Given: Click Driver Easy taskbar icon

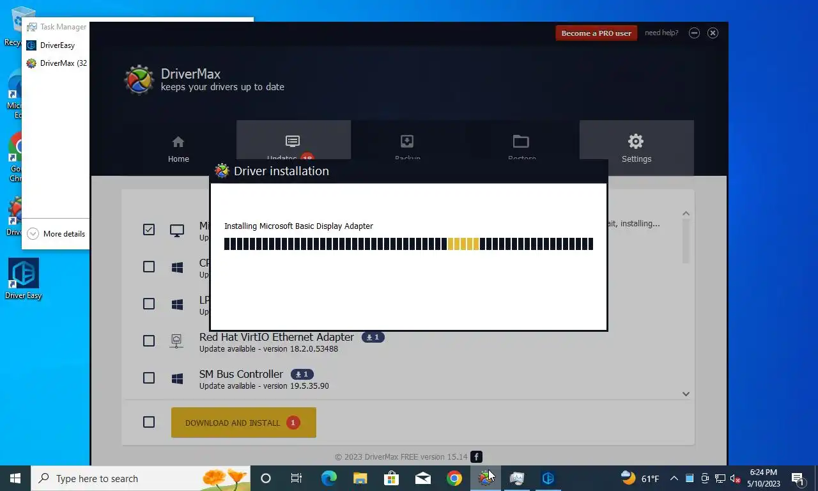Looking at the screenshot, I should pyautogui.click(x=548, y=478).
